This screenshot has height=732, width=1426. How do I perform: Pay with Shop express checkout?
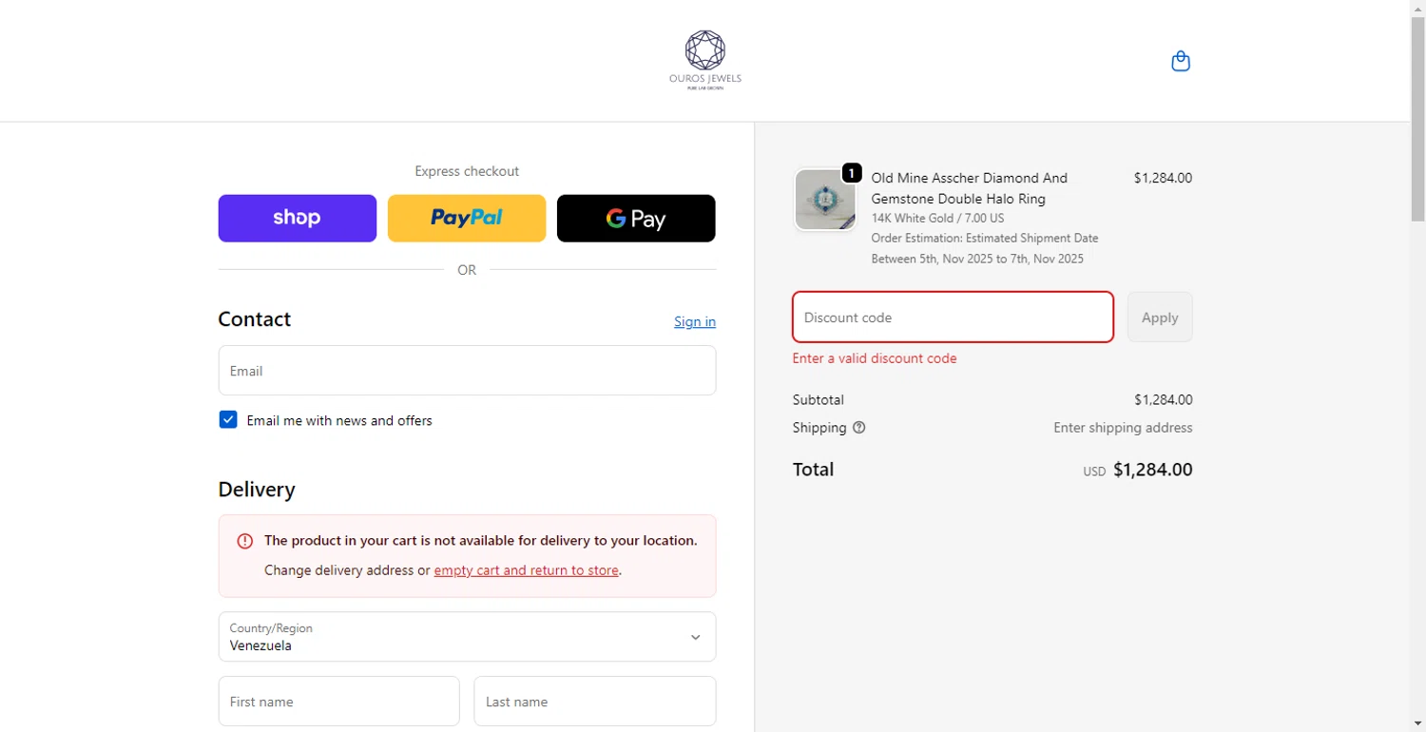[x=298, y=219]
